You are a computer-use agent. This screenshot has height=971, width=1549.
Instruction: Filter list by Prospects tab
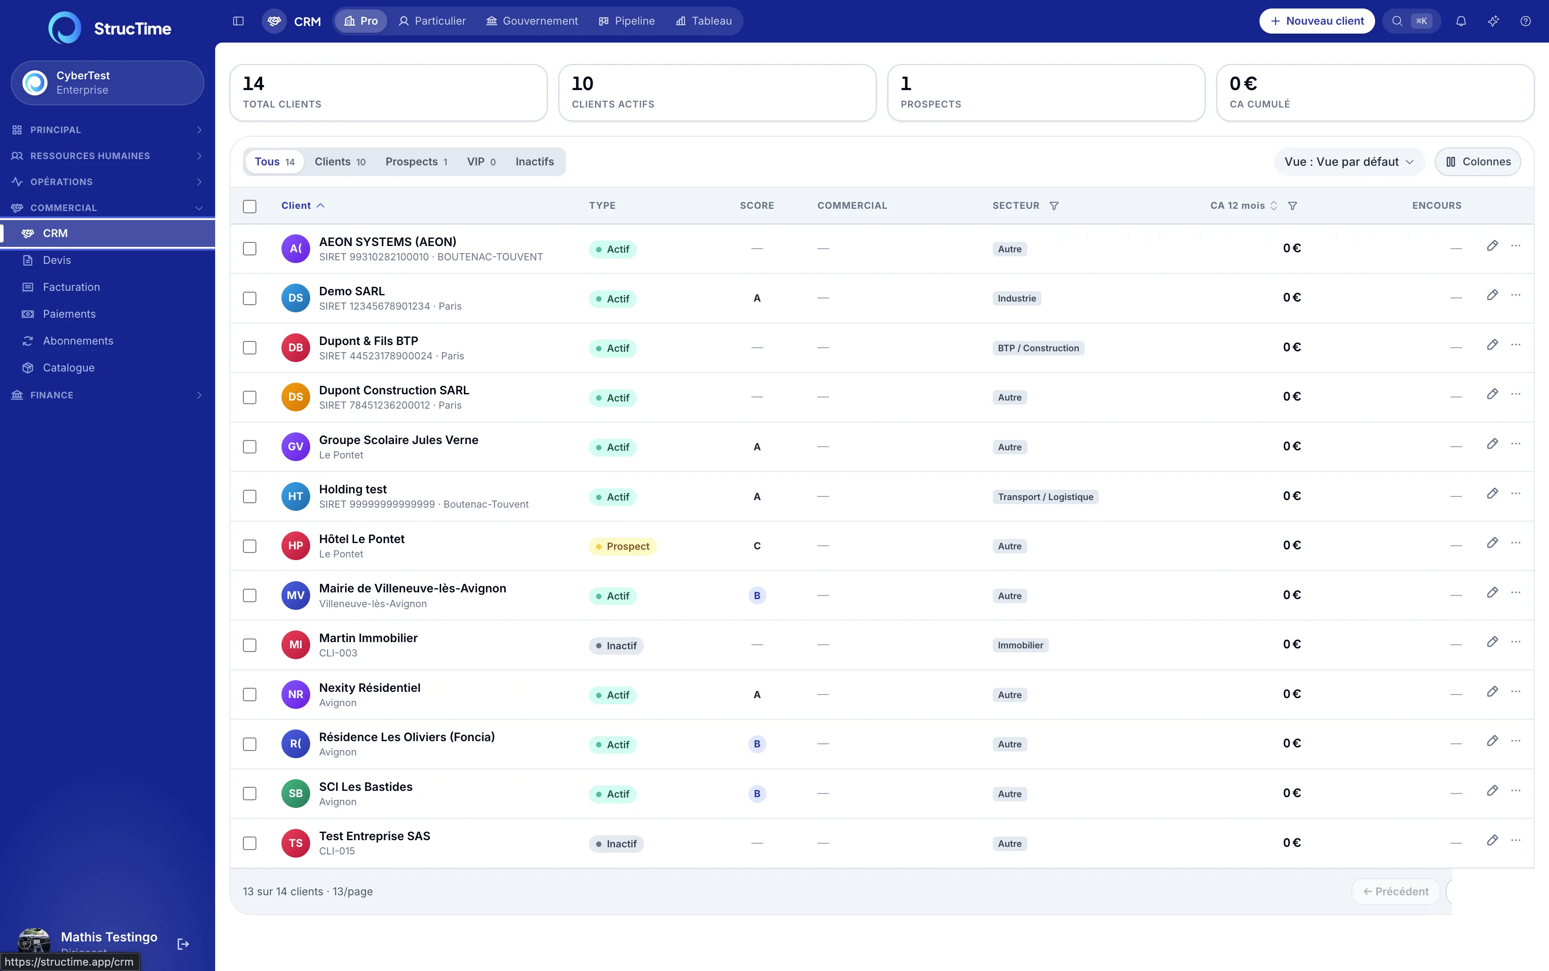pos(416,162)
